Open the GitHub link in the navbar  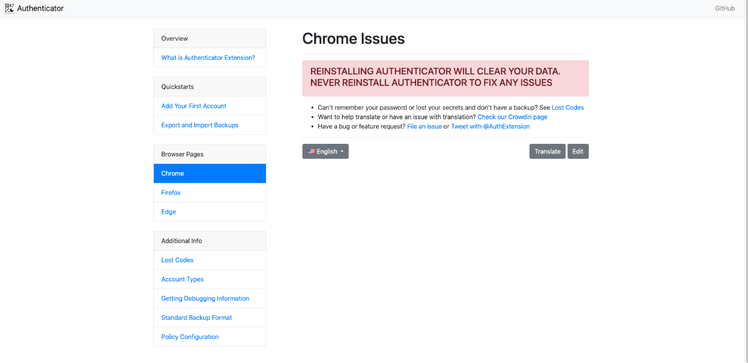pos(724,9)
